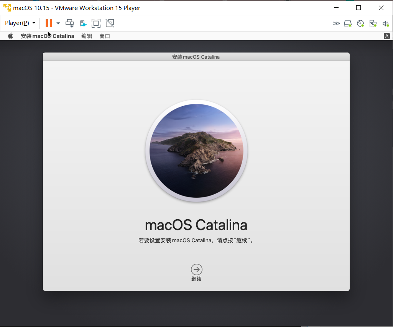Click the macOS Catalina heading text

(x=196, y=225)
